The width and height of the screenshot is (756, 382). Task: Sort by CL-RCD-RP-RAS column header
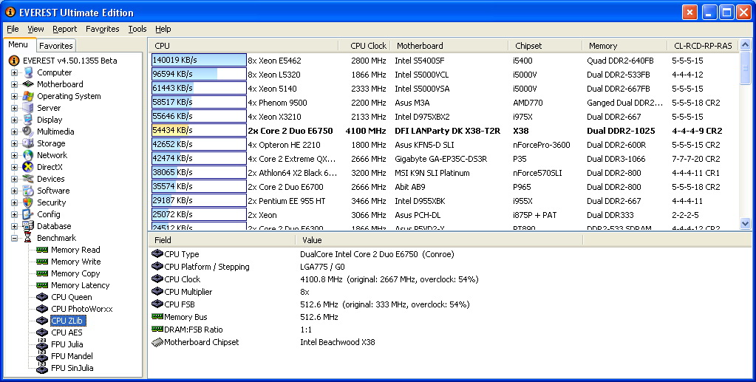pos(703,46)
